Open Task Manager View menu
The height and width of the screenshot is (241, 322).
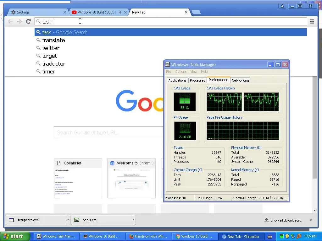(194, 72)
